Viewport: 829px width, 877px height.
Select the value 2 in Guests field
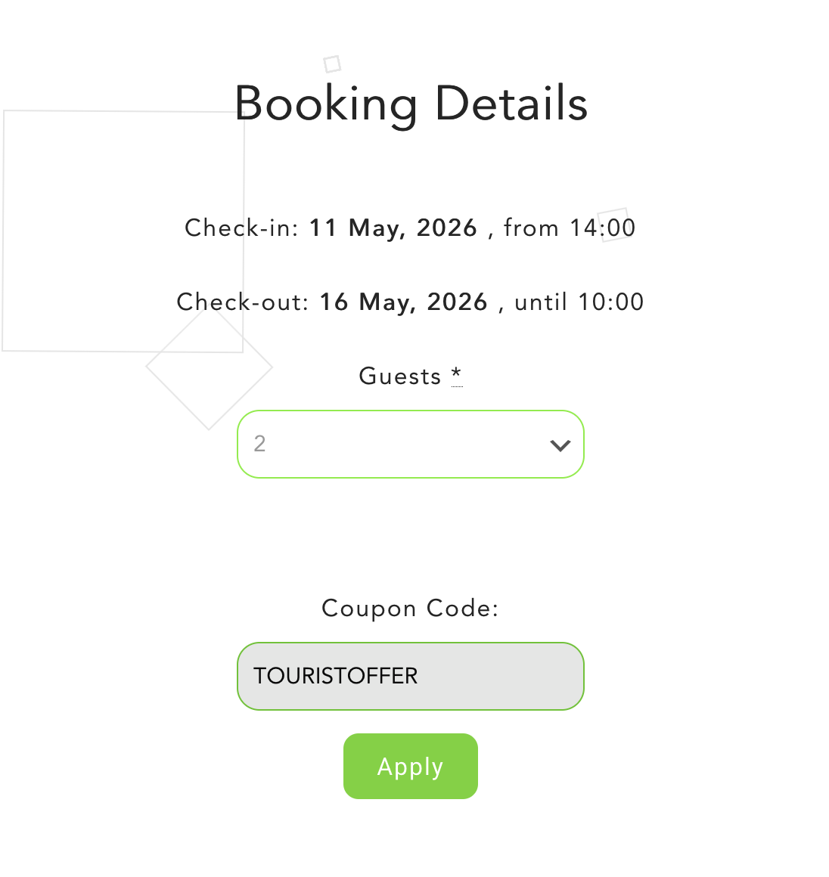pyautogui.click(x=260, y=444)
